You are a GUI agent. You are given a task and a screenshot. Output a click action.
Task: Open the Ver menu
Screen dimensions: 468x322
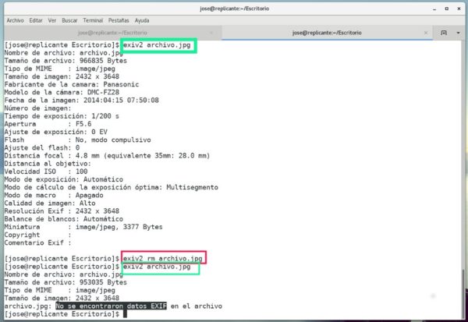tap(53, 20)
